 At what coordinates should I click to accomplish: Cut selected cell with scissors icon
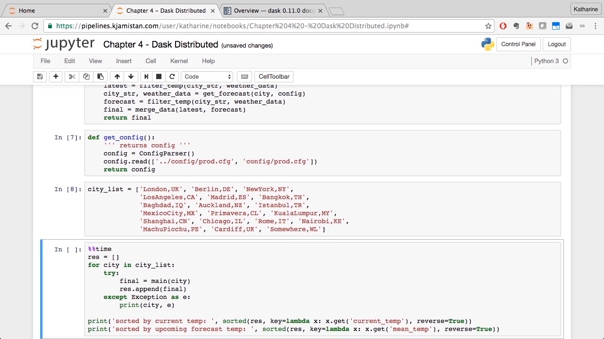click(72, 77)
